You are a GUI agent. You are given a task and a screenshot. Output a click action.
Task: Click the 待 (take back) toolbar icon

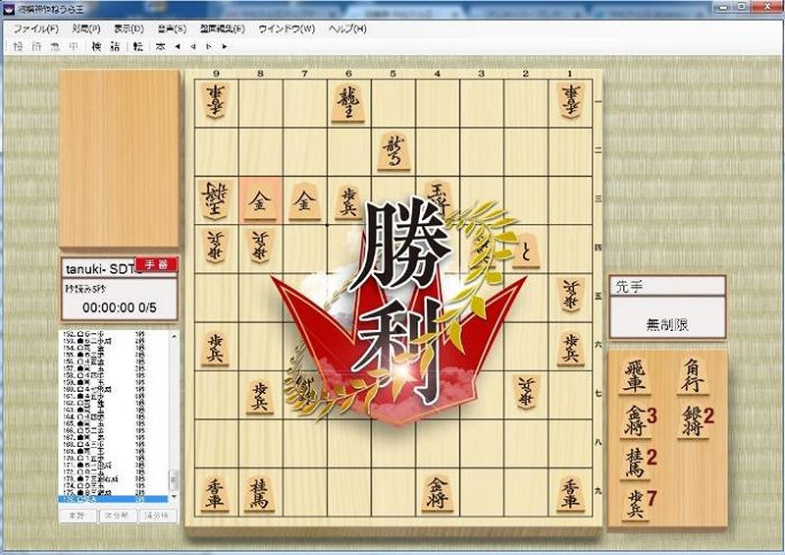pos(36,46)
